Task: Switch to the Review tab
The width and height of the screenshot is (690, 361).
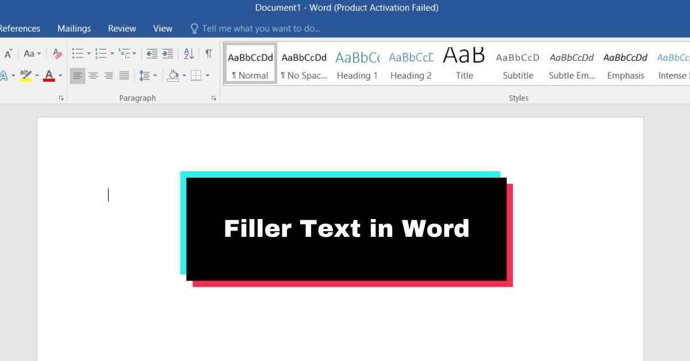Action: coord(122,28)
